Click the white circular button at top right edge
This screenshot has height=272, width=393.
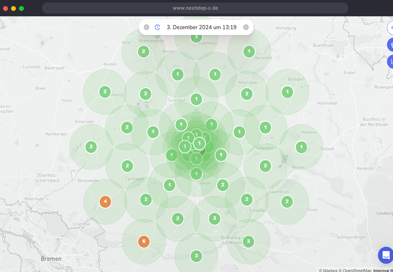pyautogui.click(x=390, y=28)
